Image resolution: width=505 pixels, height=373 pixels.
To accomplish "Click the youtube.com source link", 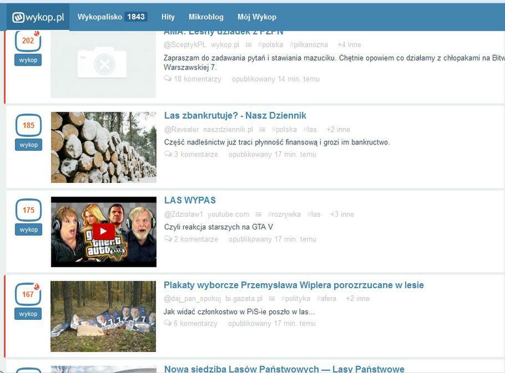I will (x=228, y=214).
